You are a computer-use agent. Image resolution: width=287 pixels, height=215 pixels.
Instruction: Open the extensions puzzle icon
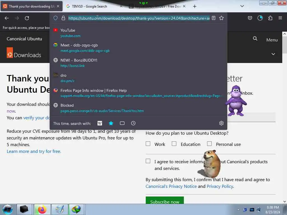point(270,18)
